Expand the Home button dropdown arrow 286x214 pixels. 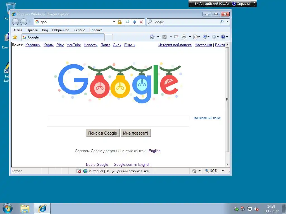tap(158, 37)
